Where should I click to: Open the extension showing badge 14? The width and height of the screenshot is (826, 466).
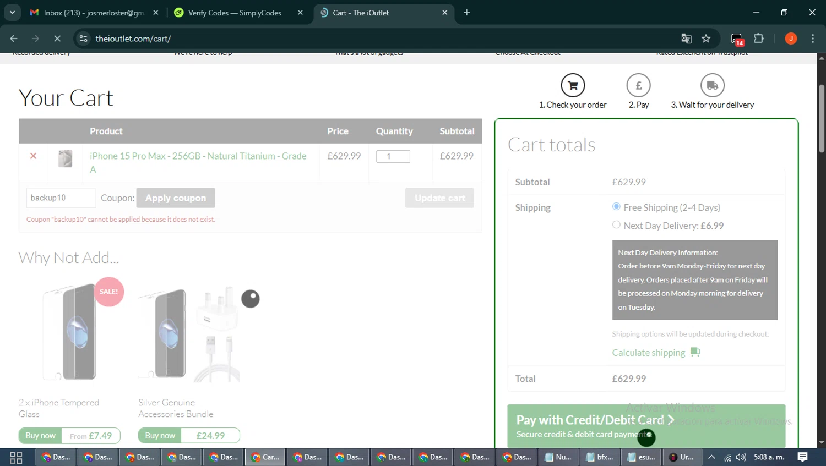coord(737,39)
